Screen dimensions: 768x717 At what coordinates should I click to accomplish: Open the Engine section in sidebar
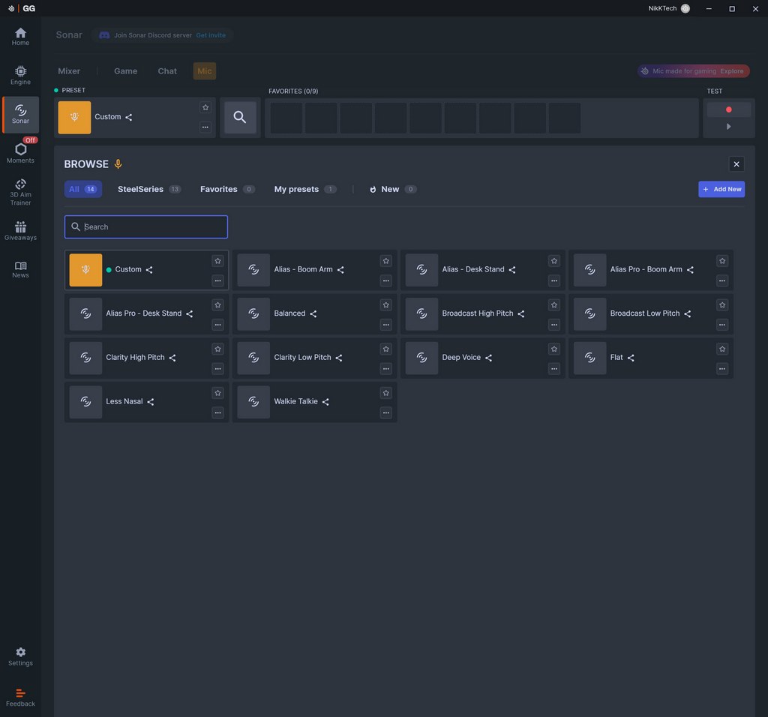(20, 75)
